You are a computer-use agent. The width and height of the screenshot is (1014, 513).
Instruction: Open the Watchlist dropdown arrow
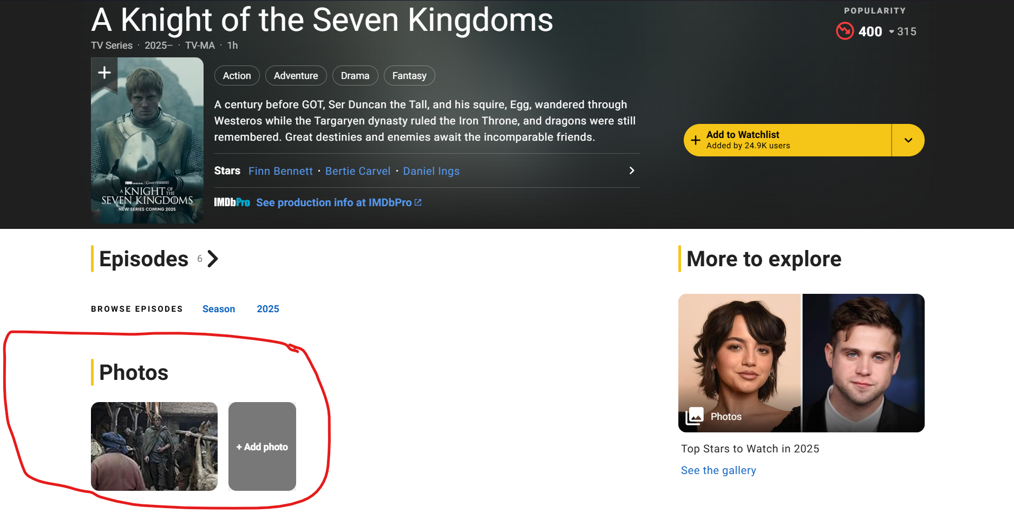point(908,140)
